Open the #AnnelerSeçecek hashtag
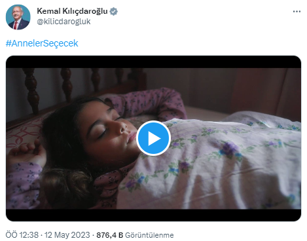 (x=42, y=43)
